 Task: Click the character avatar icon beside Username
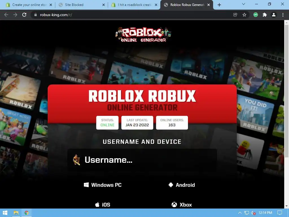pyautogui.click(x=76, y=160)
